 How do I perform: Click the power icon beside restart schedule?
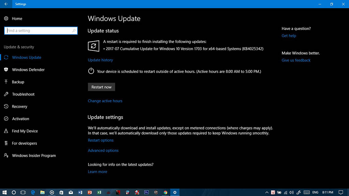point(91,71)
